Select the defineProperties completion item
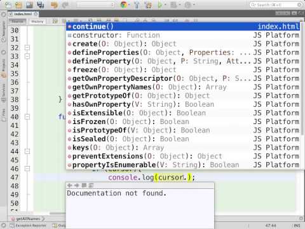 tap(183, 52)
